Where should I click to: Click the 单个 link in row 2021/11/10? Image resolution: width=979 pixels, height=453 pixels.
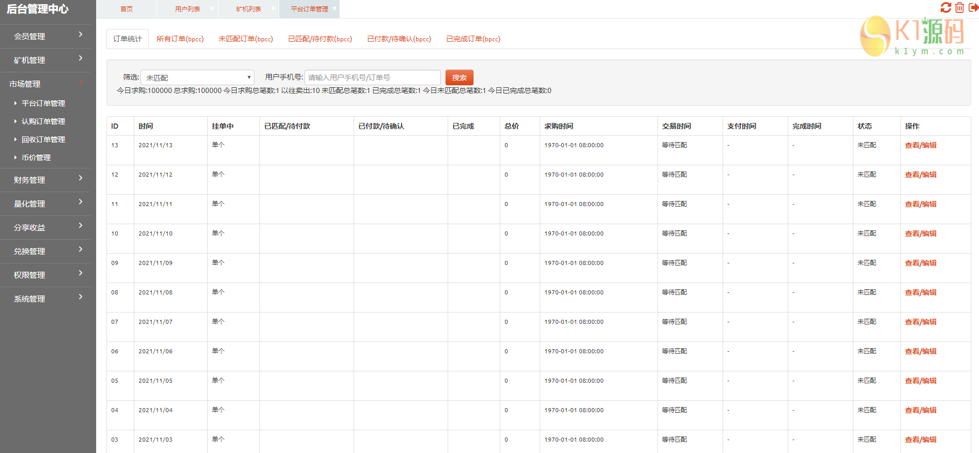(x=218, y=233)
